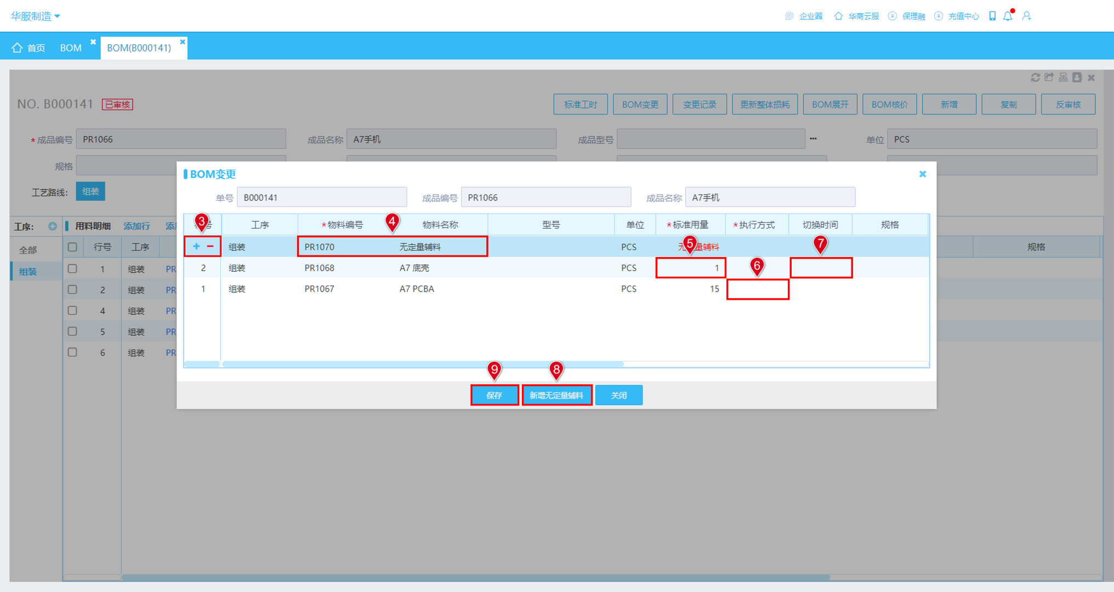Check the row 4 checkbox in background table
The height and width of the screenshot is (592, 1114).
click(72, 310)
